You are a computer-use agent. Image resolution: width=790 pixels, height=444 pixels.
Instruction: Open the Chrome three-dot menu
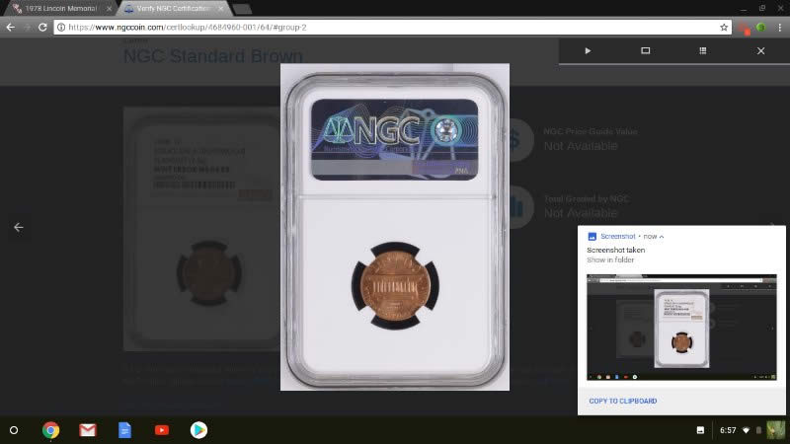click(x=779, y=28)
